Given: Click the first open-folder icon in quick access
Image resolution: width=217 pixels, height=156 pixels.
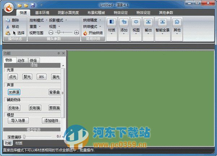Looking at the screenshot, I should pos(20,5).
